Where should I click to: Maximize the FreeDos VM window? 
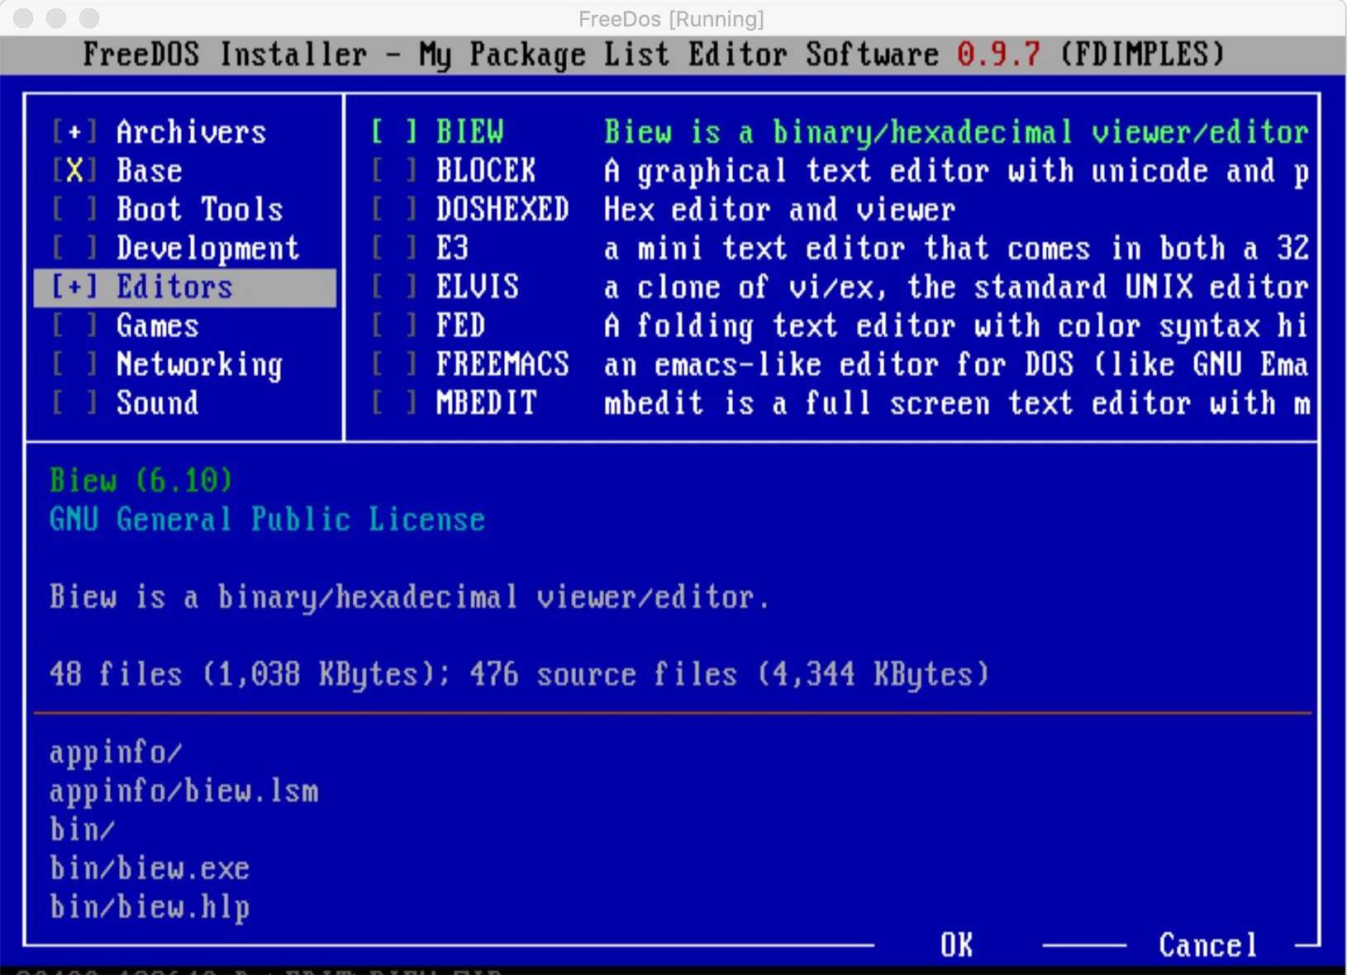click(89, 18)
